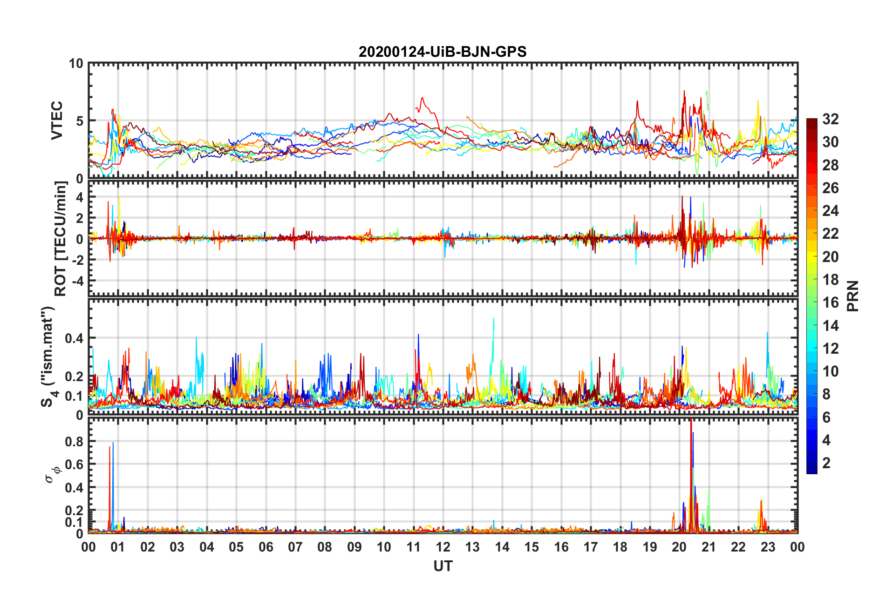Click x-axis hour label 01
Image resolution: width=886 pixels, height=592 pixels.
click(118, 547)
